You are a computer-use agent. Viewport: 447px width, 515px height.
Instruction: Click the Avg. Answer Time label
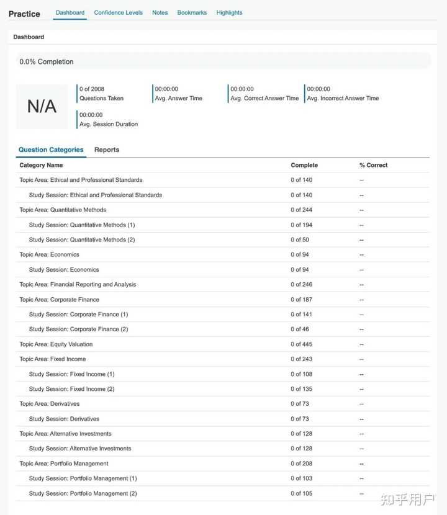point(178,98)
